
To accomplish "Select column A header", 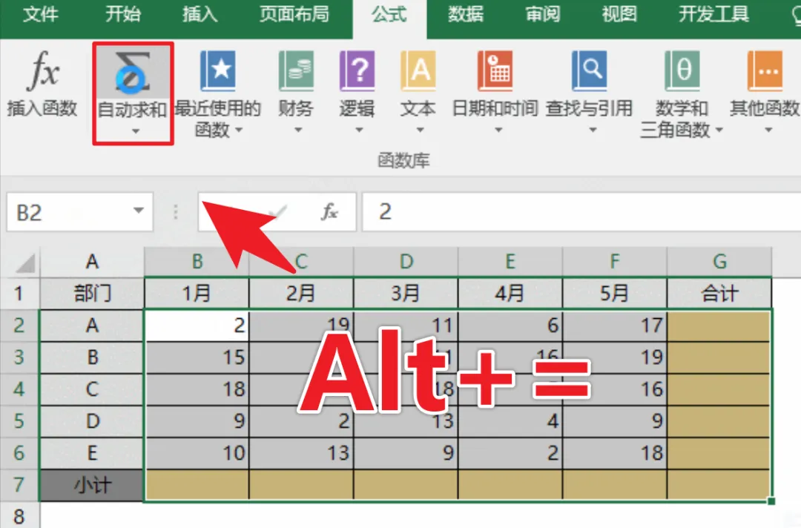I will [92, 262].
